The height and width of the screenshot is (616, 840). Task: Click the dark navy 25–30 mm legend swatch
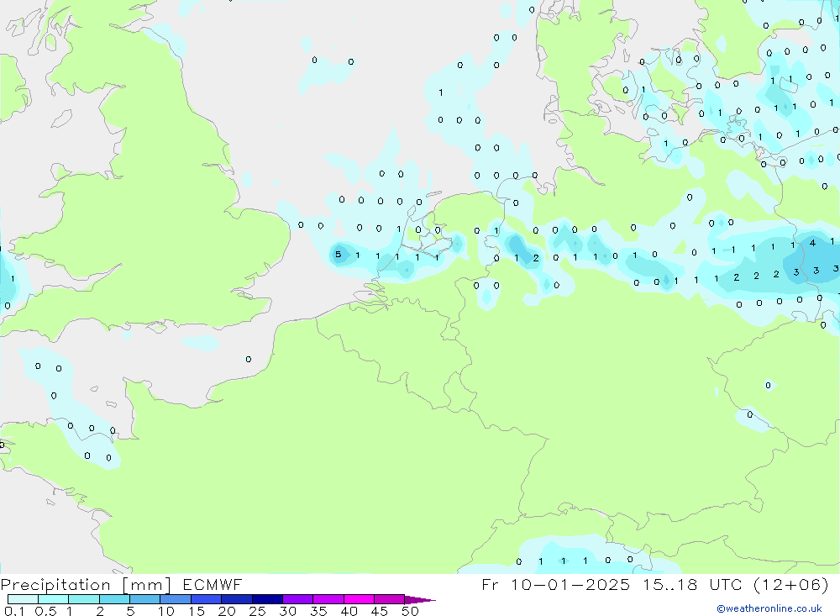[x=267, y=599]
